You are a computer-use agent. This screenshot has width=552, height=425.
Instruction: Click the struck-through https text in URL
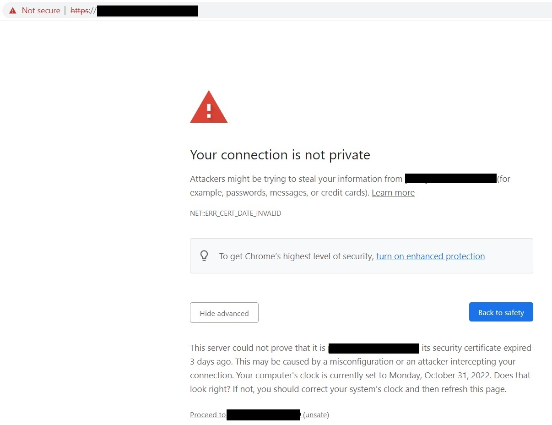click(80, 11)
